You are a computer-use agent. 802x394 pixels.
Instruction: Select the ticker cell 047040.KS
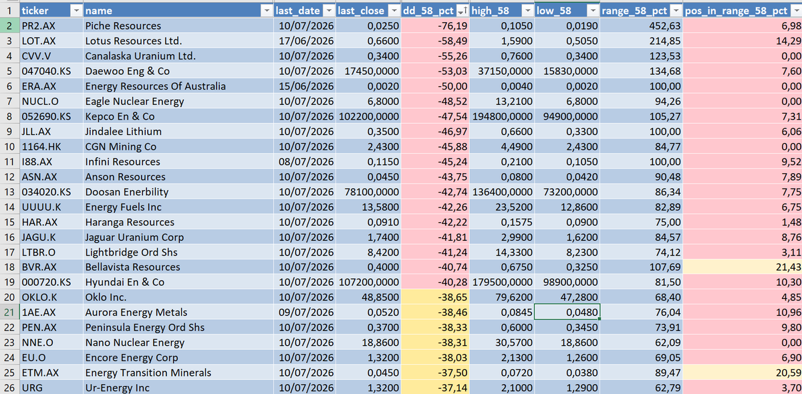pyautogui.click(x=51, y=71)
